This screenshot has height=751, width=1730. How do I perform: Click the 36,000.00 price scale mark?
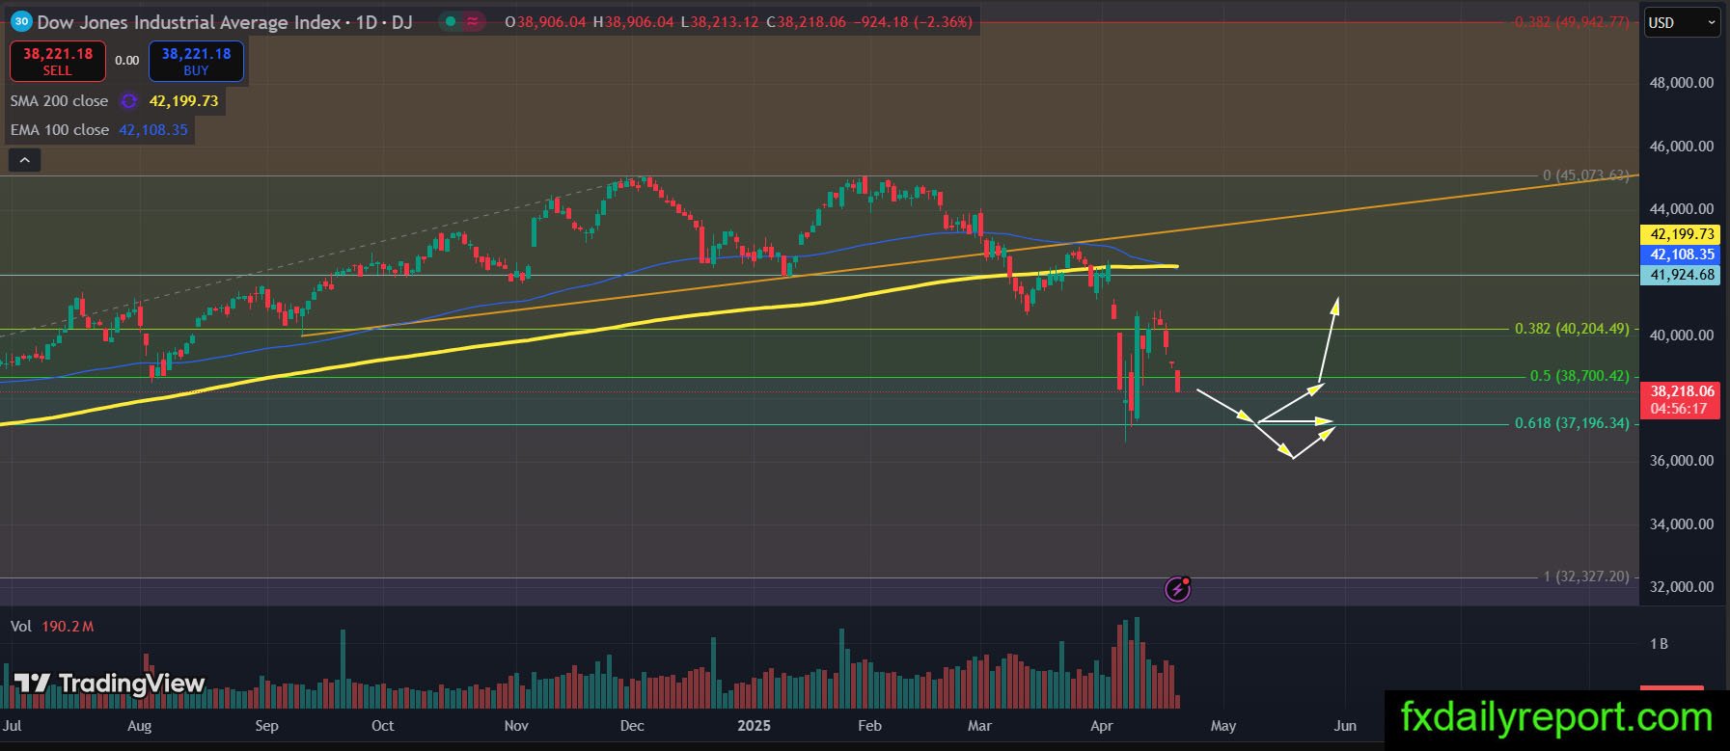click(1682, 461)
